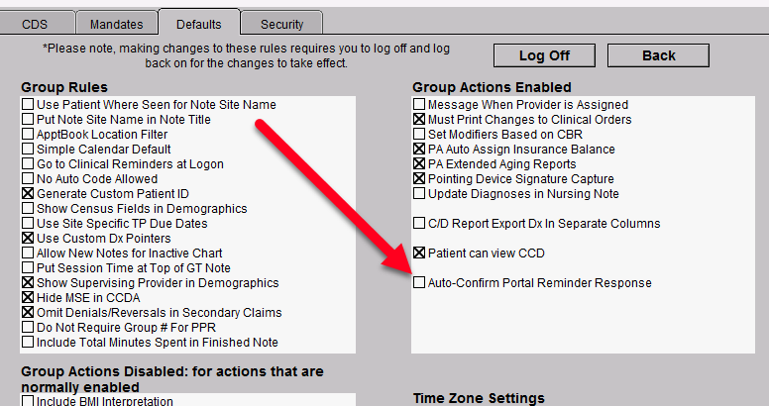Enable Set Modifiers Based on CBR
The width and height of the screenshot is (769, 406).
coord(420,135)
